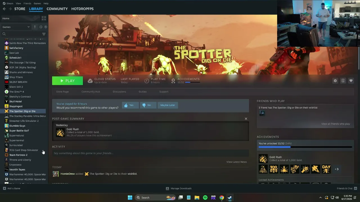Image resolution: width=360 pixels, height=202 pixels.
Task: Open Google Chrome from the taskbar
Action: 222,198
